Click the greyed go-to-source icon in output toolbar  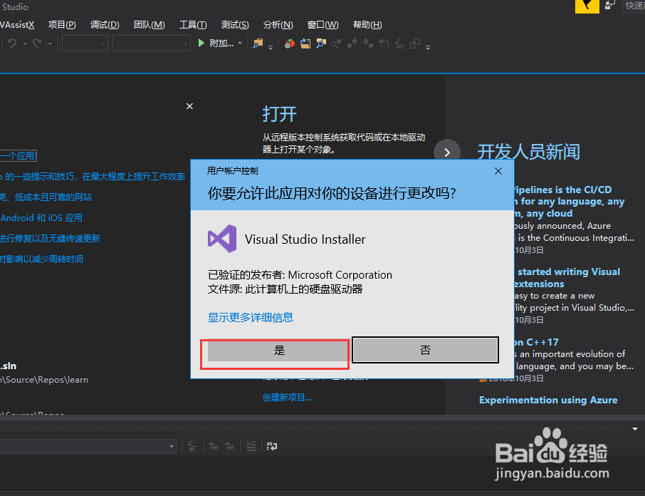click(x=192, y=446)
